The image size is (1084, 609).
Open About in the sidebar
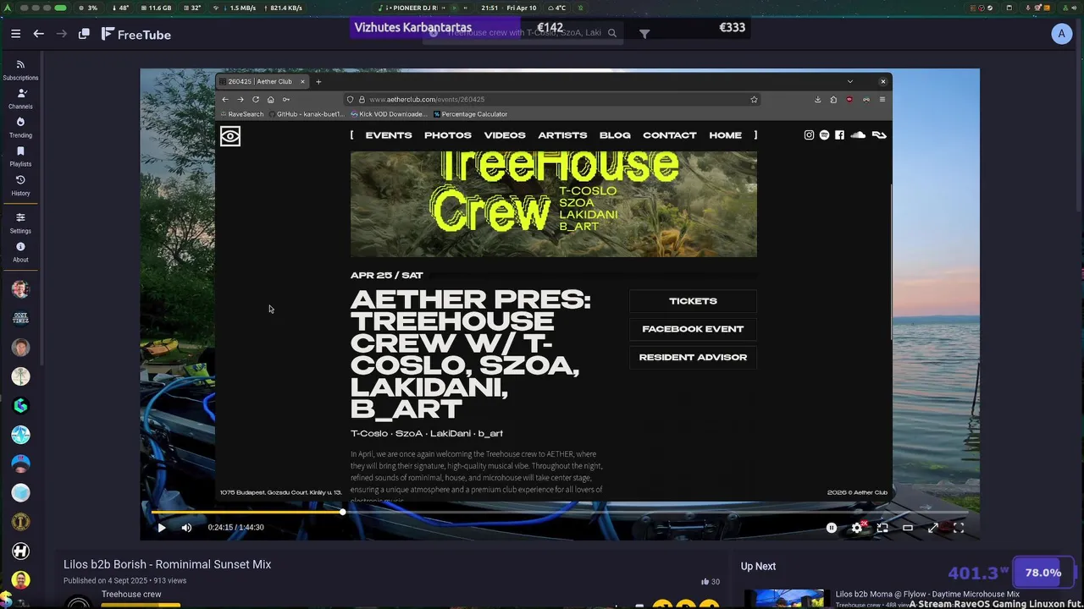point(20,252)
